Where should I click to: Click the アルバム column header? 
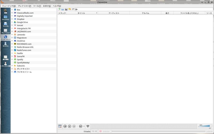click(145, 13)
